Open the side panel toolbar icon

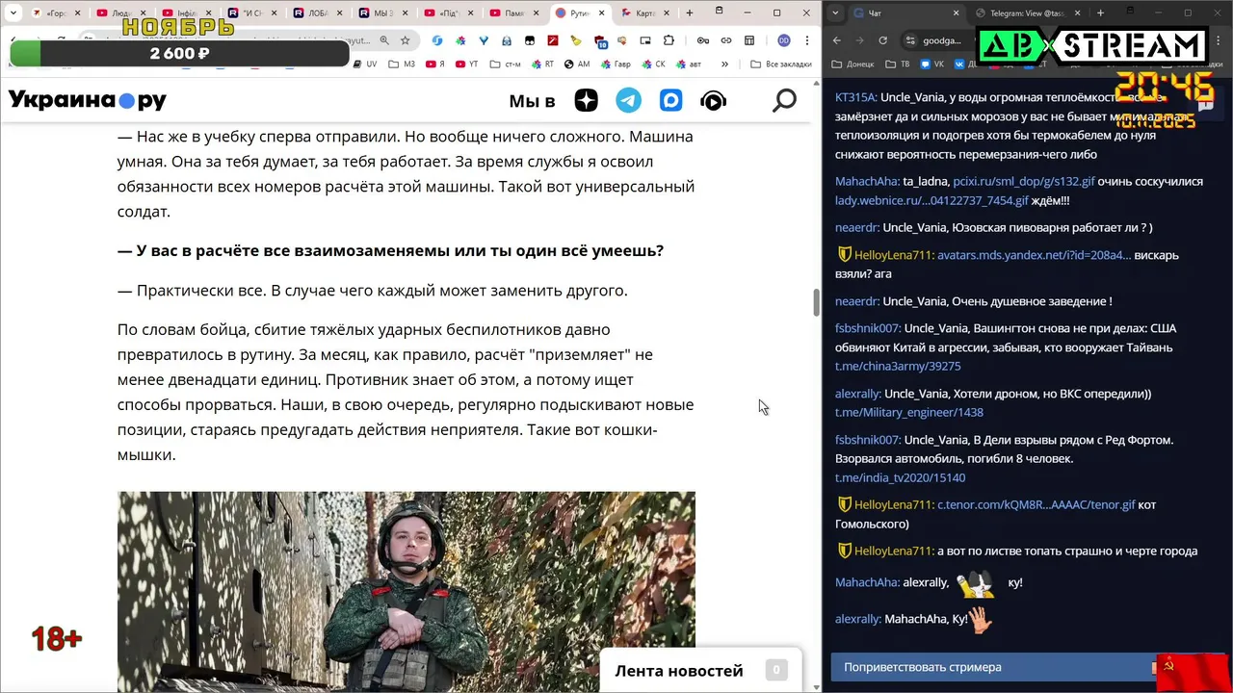pyautogui.click(x=749, y=40)
